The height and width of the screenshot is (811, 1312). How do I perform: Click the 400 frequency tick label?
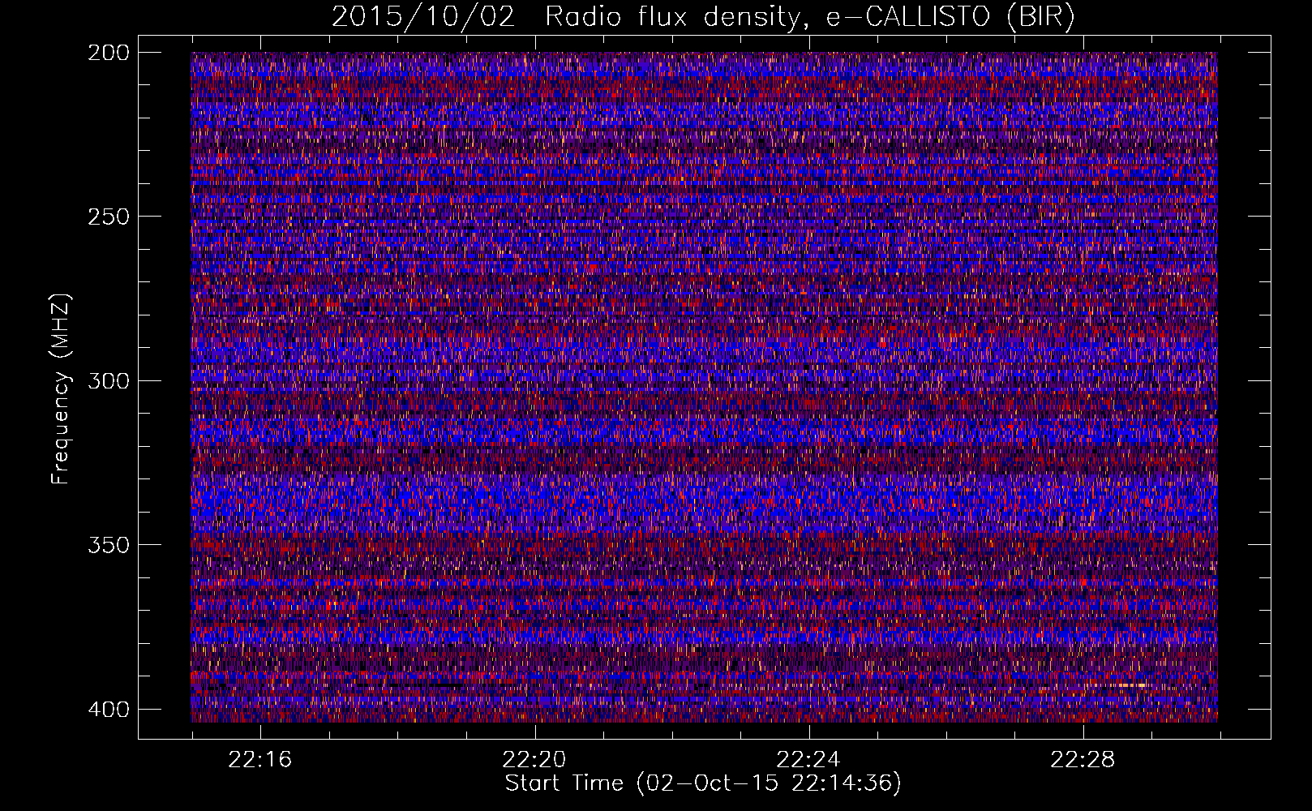(109, 709)
